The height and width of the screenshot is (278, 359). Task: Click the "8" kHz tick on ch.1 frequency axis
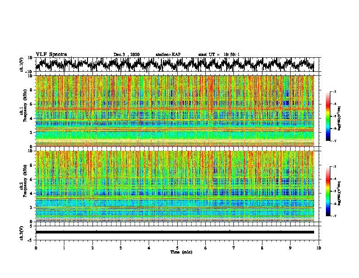click(31, 90)
